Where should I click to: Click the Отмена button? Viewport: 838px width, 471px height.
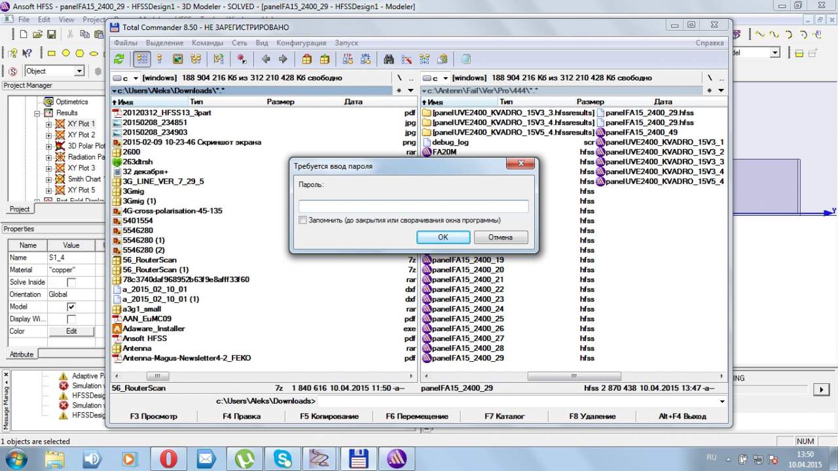pos(500,237)
